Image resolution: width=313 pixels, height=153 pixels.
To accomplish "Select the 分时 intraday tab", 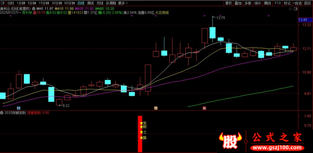I will pos(11,3).
